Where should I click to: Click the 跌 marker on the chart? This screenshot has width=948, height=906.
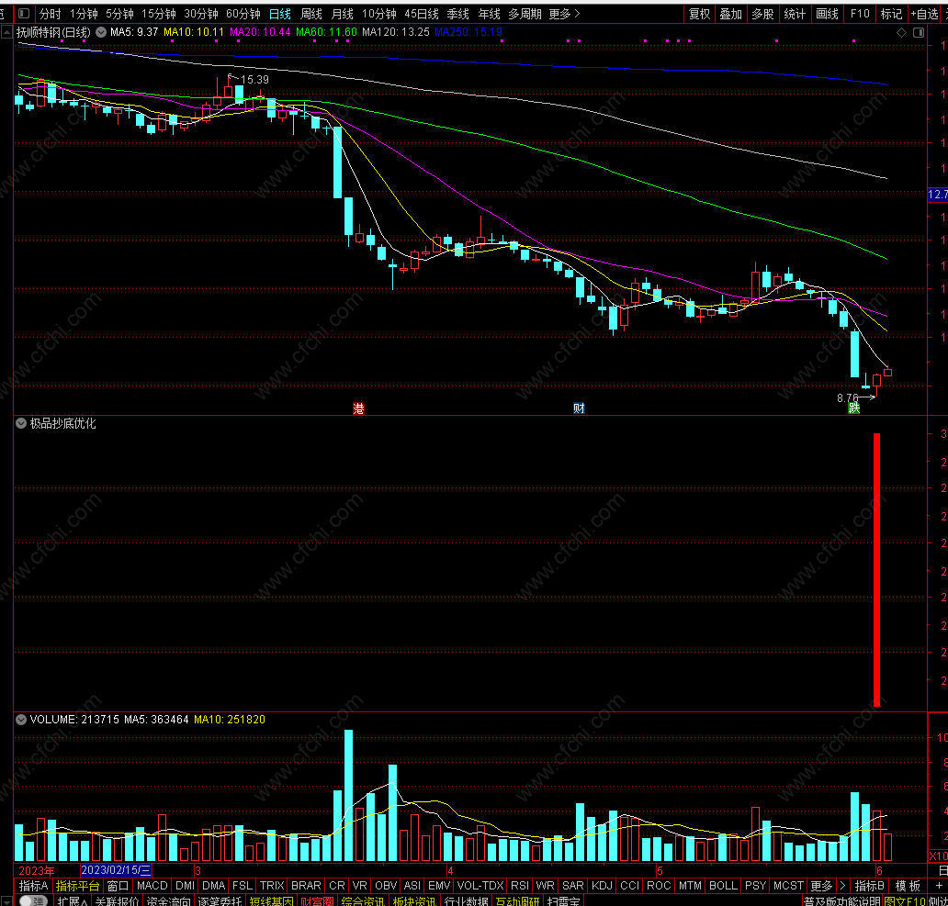tap(853, 408)
